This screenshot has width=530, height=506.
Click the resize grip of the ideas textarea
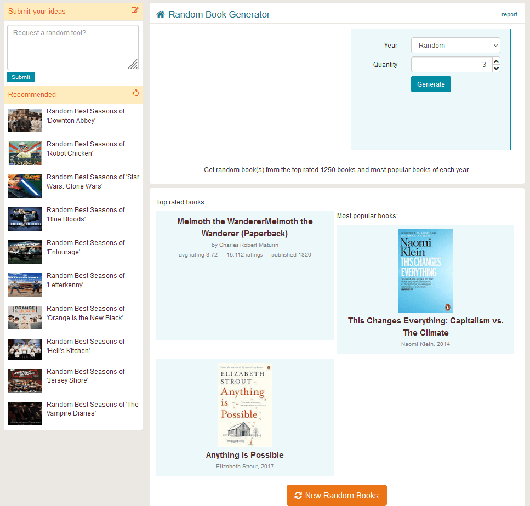[x=133, y=64]
